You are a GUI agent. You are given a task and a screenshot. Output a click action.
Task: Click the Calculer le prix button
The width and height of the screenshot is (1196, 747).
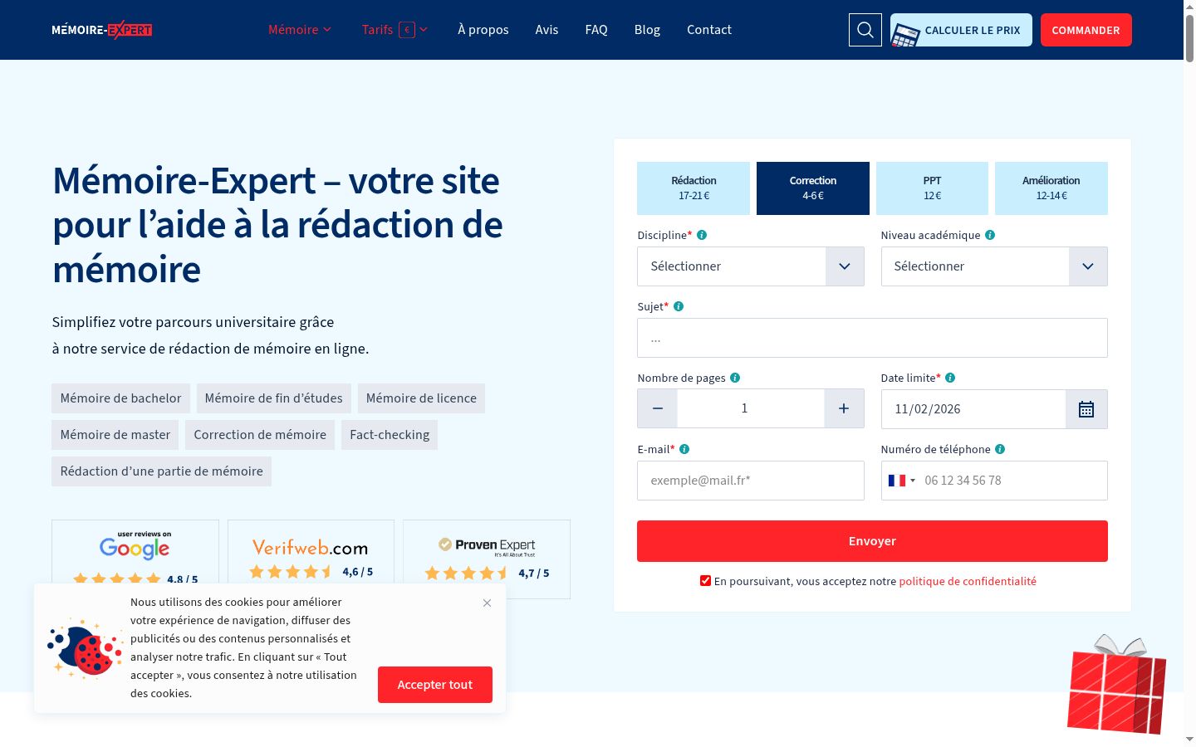961,30
